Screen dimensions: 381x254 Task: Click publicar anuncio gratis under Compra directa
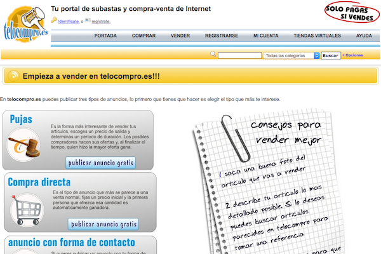[103, 224]
